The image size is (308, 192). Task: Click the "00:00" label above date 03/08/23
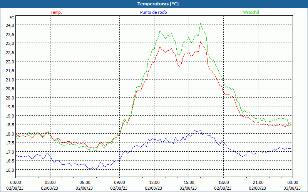[x=293, y=183]
